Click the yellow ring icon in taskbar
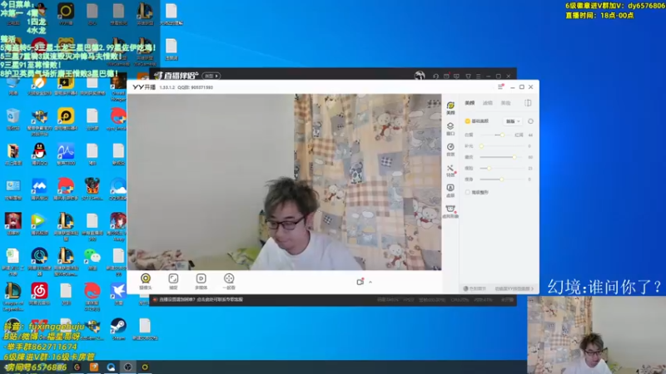666x374 pixels. coord(145,367)
